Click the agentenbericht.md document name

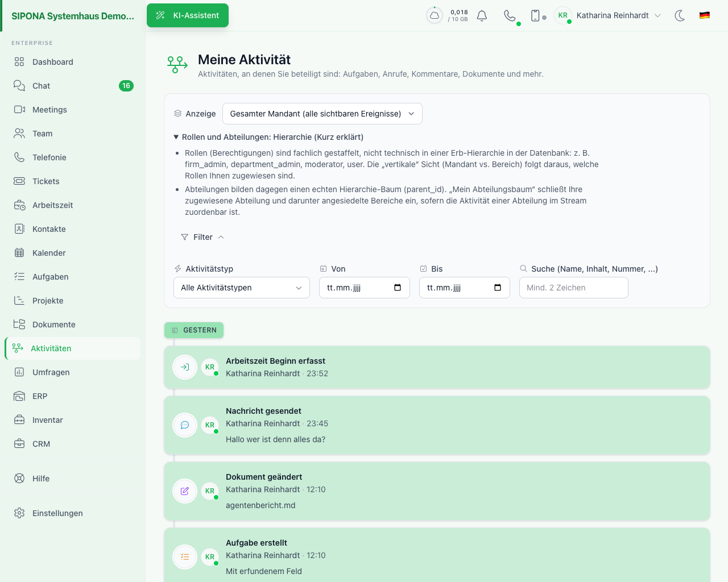click(260, 505)
